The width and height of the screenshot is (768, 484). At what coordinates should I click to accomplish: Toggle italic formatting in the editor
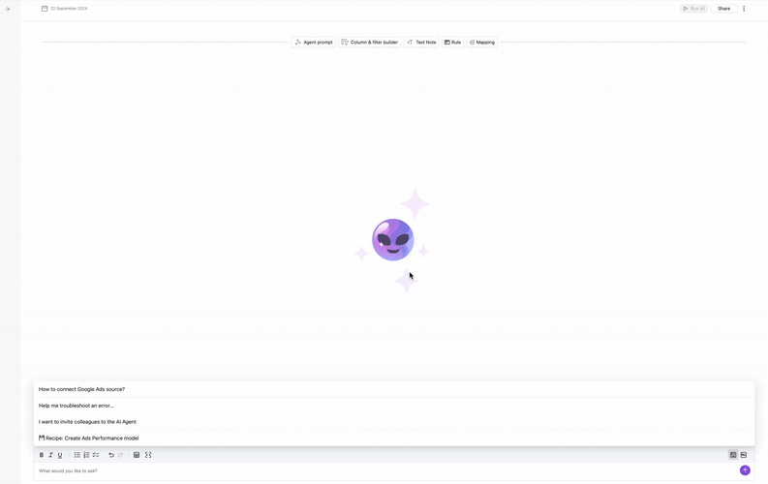(x=50, y=455)
